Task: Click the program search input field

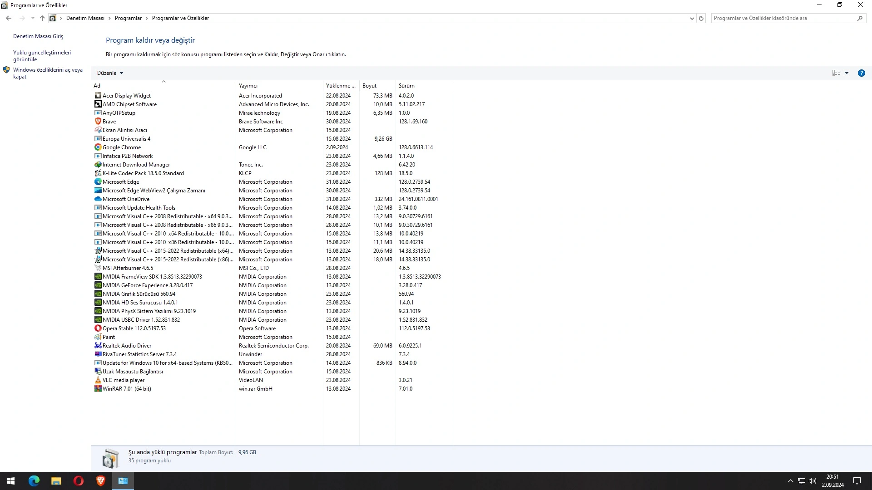Action: click(784, 18)
